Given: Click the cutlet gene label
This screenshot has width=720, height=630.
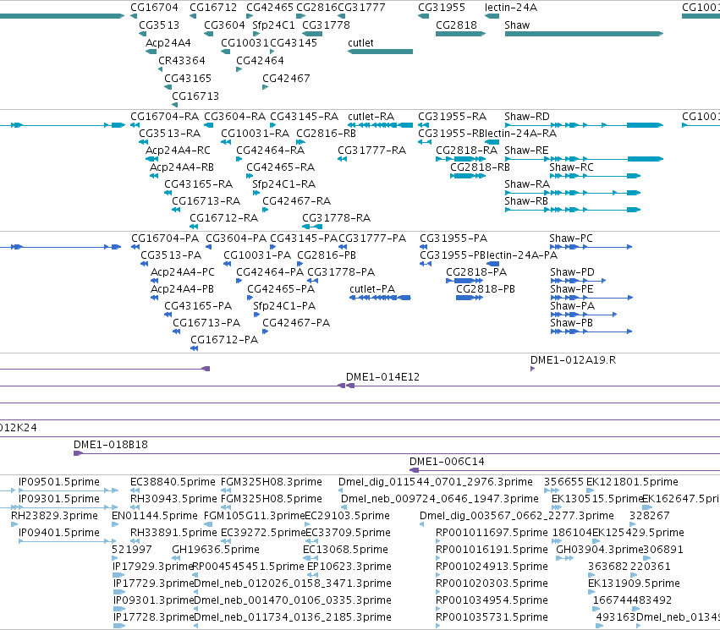Looking at the screenshot, I should [x=360, y=42].
